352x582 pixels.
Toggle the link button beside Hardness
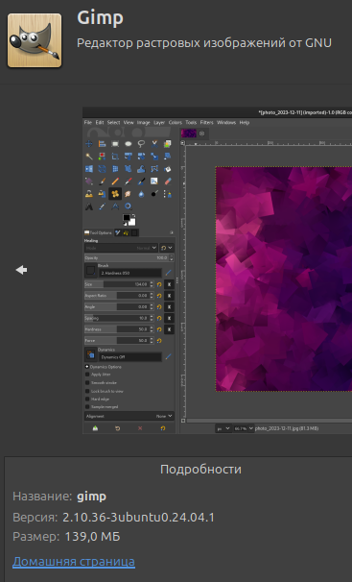click(169, 329)
